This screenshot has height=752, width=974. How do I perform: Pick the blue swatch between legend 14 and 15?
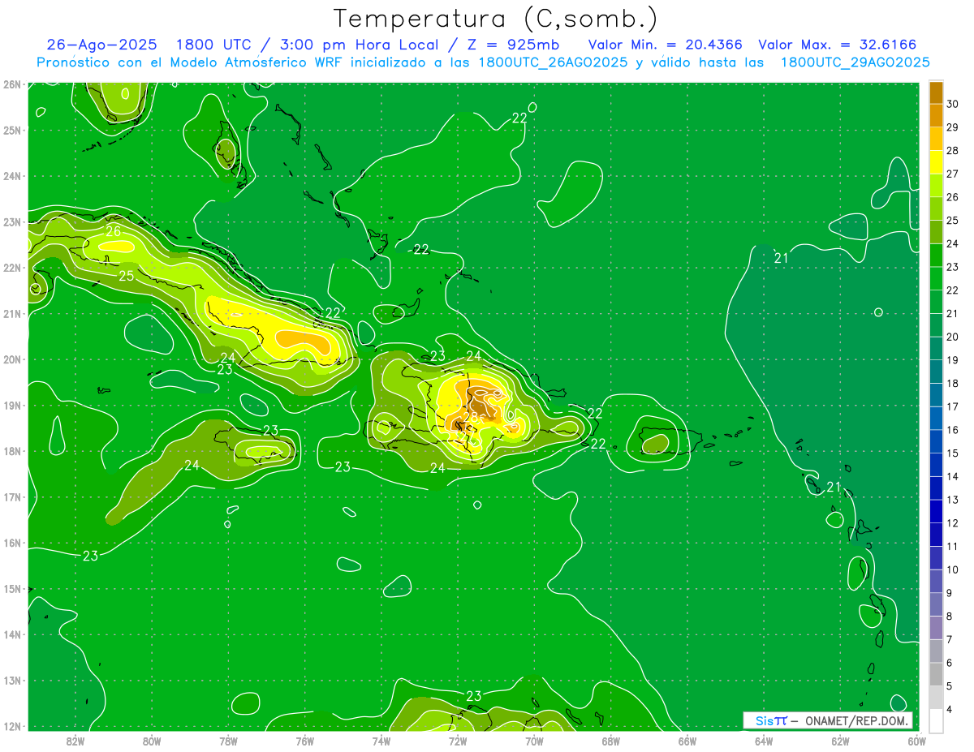pos(936,465)
